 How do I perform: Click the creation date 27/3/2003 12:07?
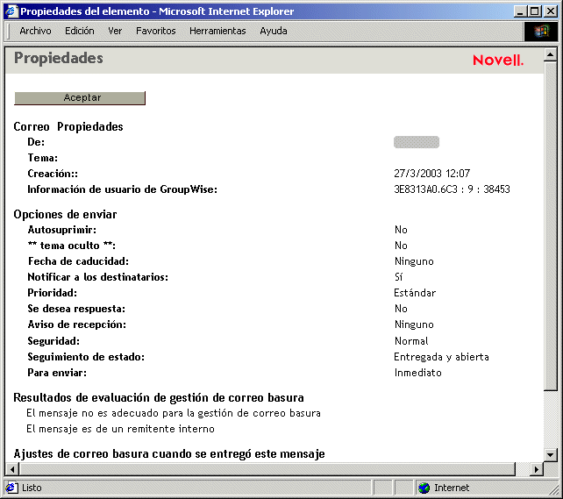point(432,174)
